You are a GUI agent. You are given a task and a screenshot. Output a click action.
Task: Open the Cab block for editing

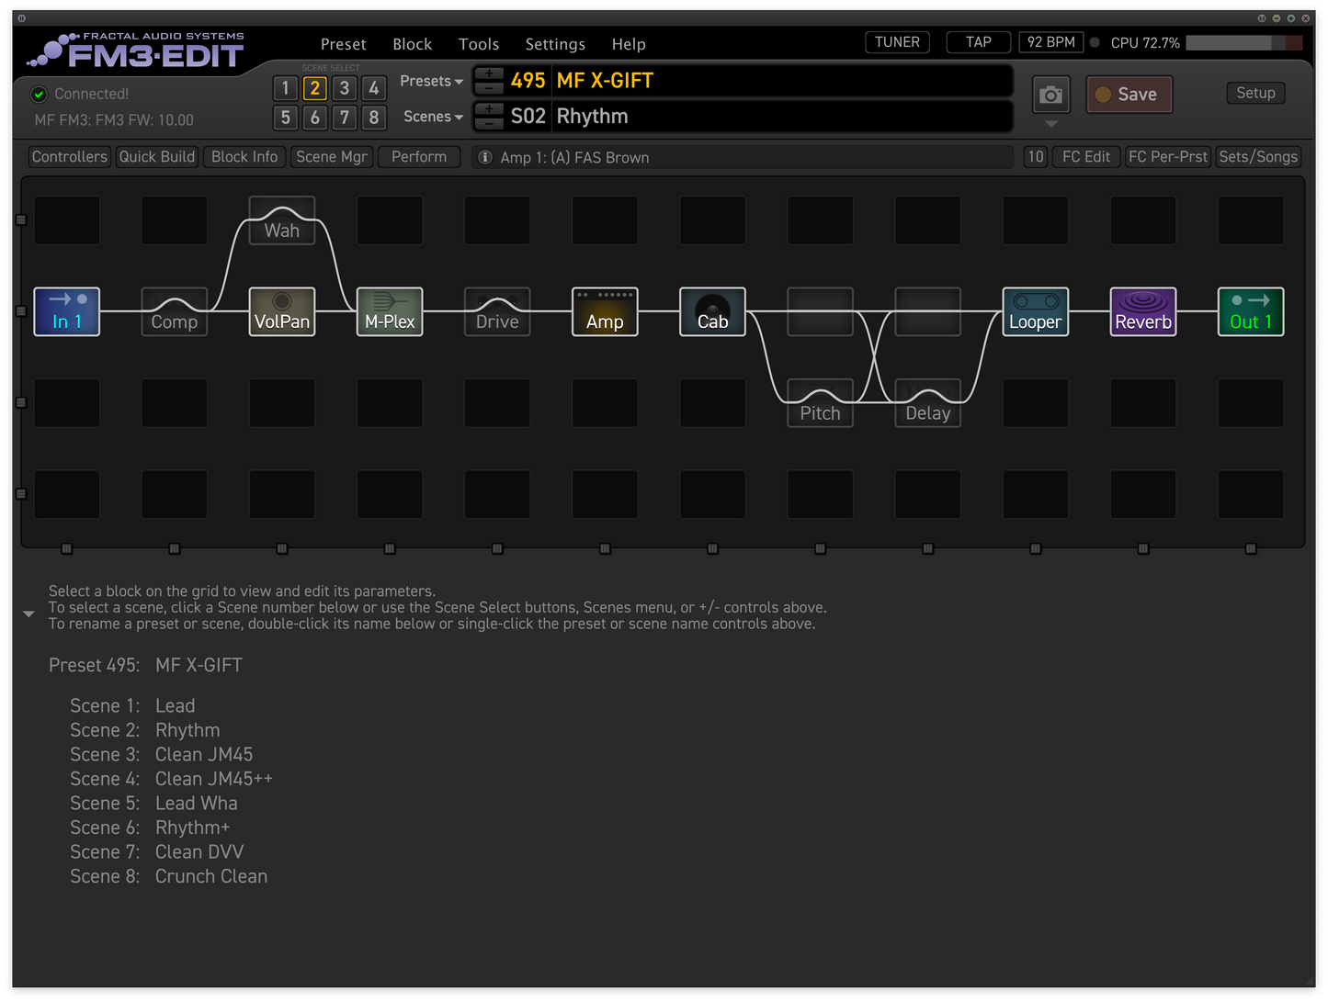[711, 311]
